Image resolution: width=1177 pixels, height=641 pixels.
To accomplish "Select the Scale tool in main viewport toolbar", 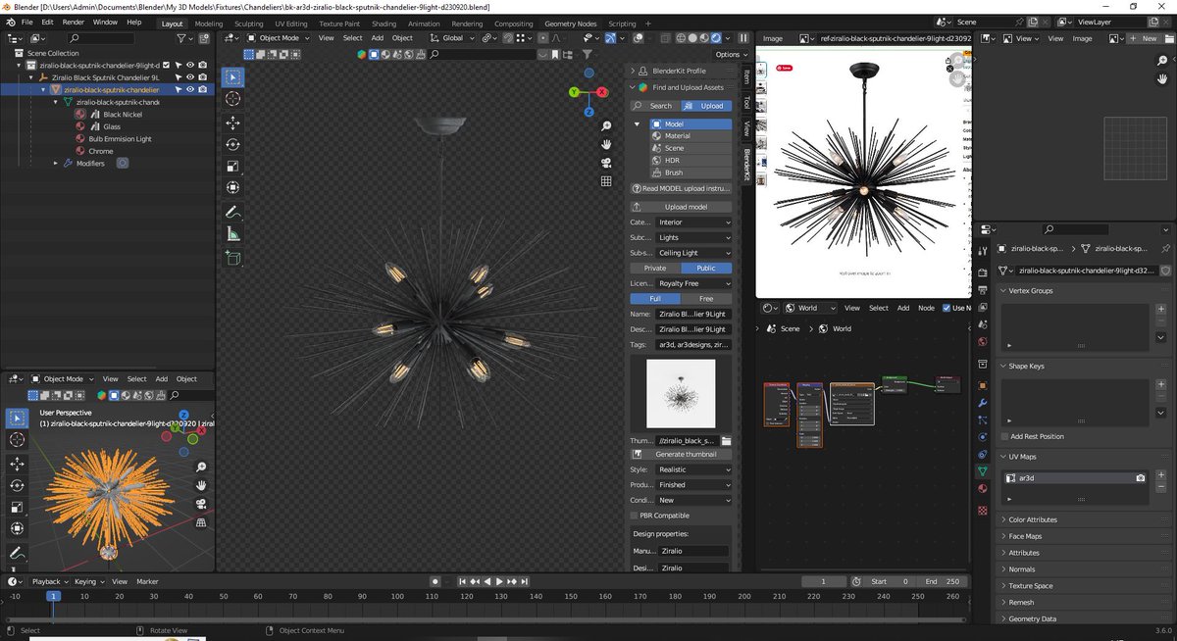I will pyautogui.click(x=232, y=166).
